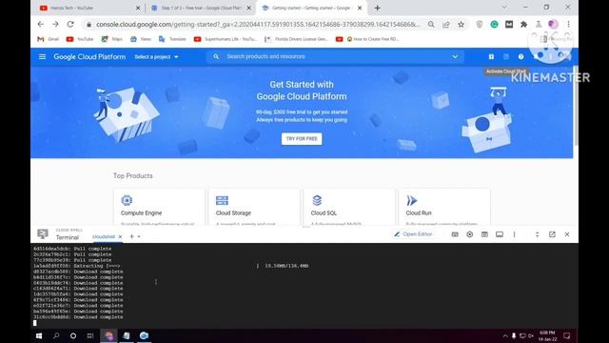Open the Chrome profile avatar

[x=553, y=24]
